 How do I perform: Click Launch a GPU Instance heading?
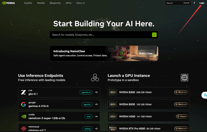click(129, 76)
